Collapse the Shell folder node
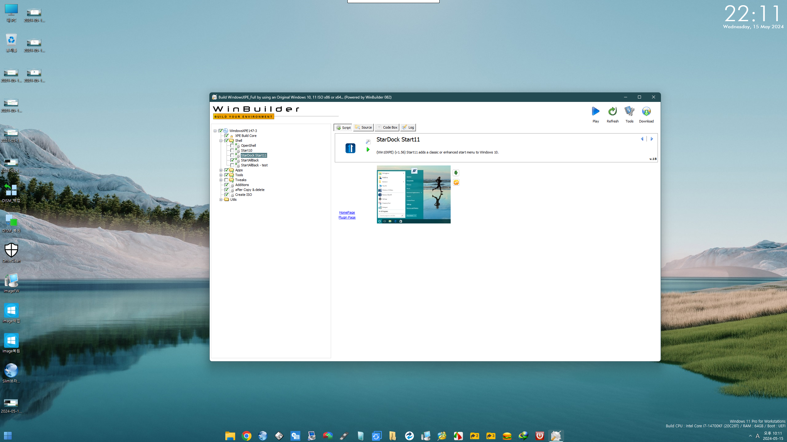The image size is (787, 442). 221,141
